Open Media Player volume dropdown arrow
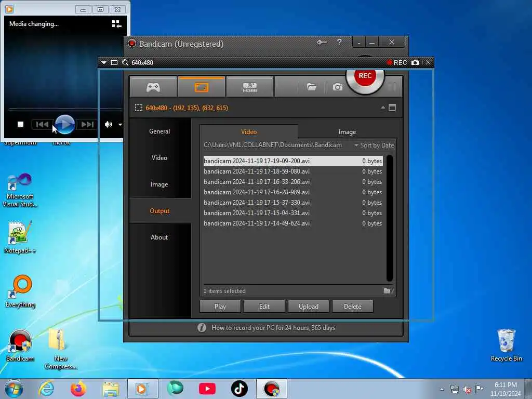This screenshot has width=532, height=399. (x=120, y=125)
